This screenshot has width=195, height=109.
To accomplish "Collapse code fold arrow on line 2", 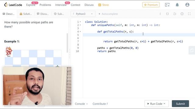I will pyautogui.click(x=80, y=25).
